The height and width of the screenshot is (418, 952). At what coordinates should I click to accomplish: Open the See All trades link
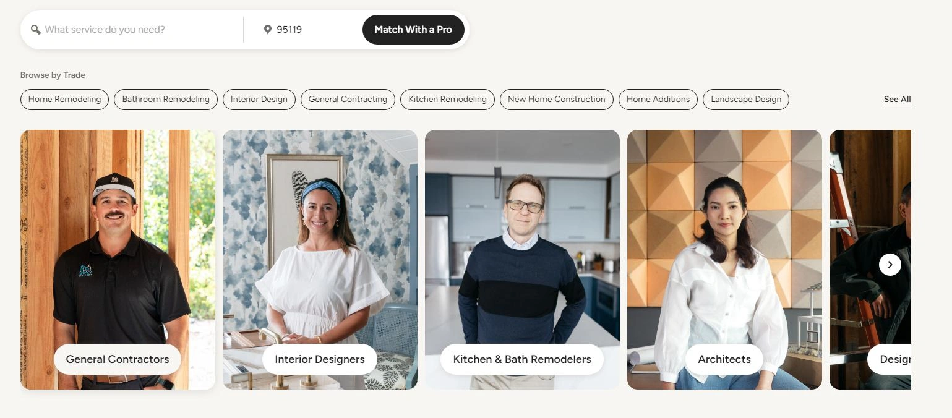tap(896, 99)
